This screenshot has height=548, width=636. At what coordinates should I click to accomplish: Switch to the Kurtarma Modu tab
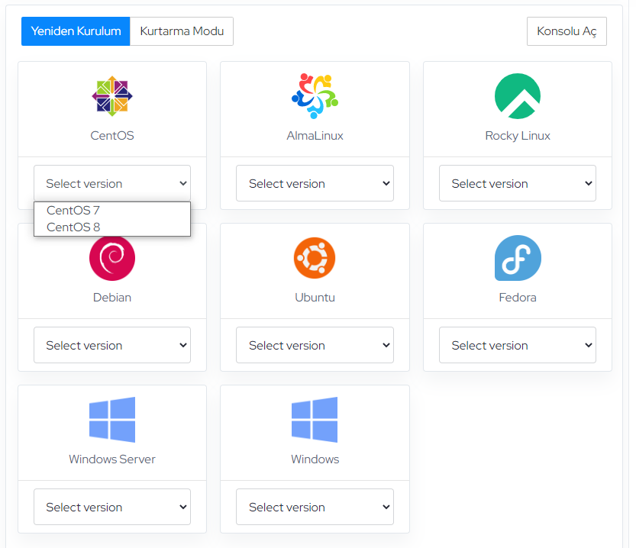pyautogui.click(x=182, y=31)
